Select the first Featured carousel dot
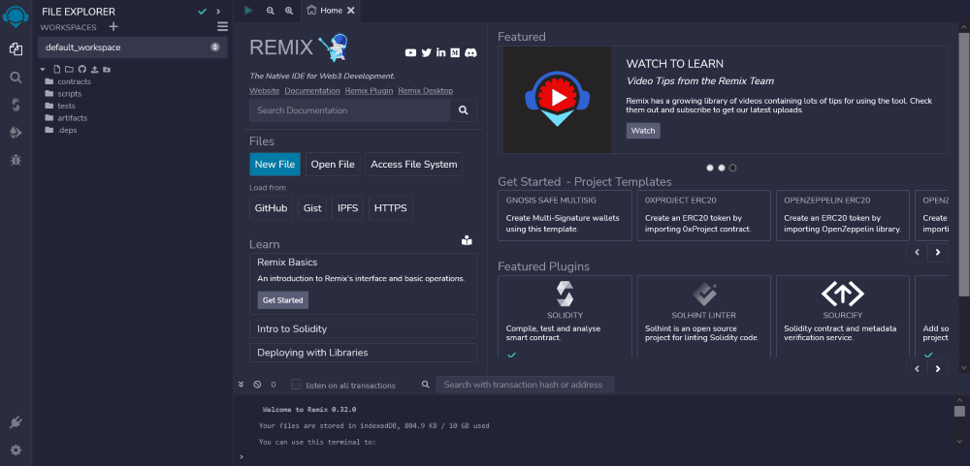Image resolution: width=970 pixels, height=466 pixels. click(710, 168)
